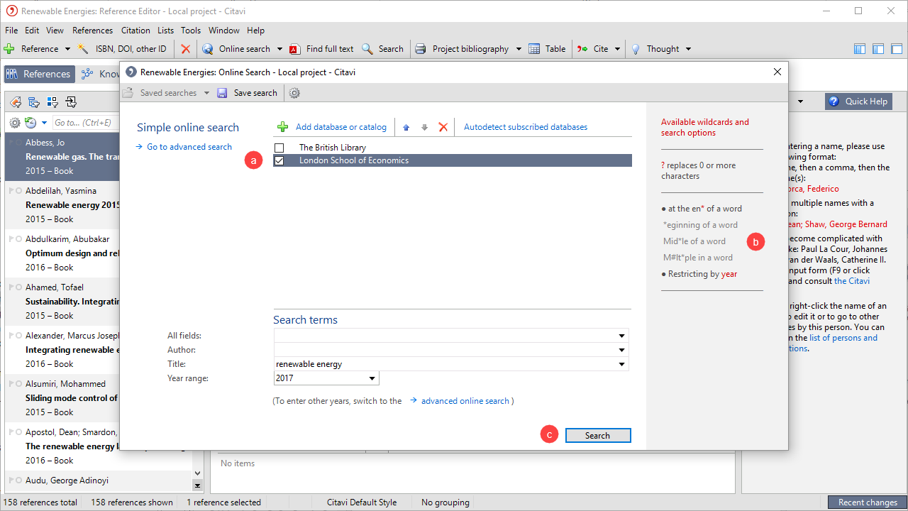
Task: Open the Cite dropdown arrow
Action: [x=618, y=49]
